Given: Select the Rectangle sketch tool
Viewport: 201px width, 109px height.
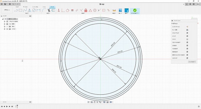Looking at the screenshot, I should click(x=21, y=10).
